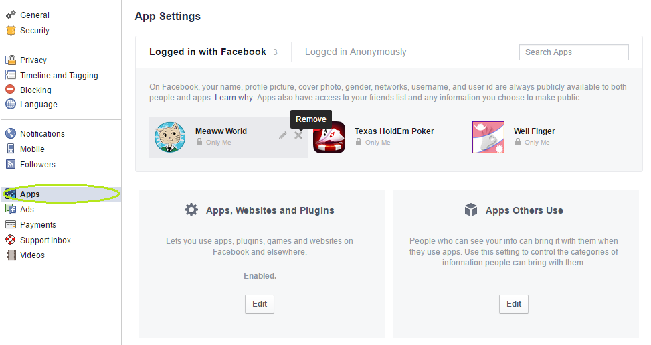This screenshot has height=345, width=651.
Task: Open General settings in sidebar
Action: pyautogui.click(x=35, y=15)
